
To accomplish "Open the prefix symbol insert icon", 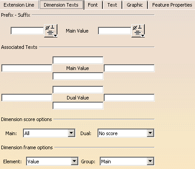I will pos(51,31).
